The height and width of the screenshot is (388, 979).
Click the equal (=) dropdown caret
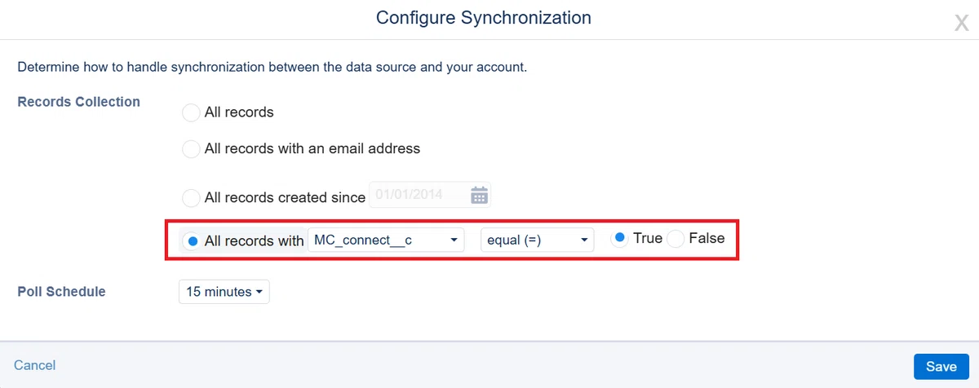(x=584, y=241)
